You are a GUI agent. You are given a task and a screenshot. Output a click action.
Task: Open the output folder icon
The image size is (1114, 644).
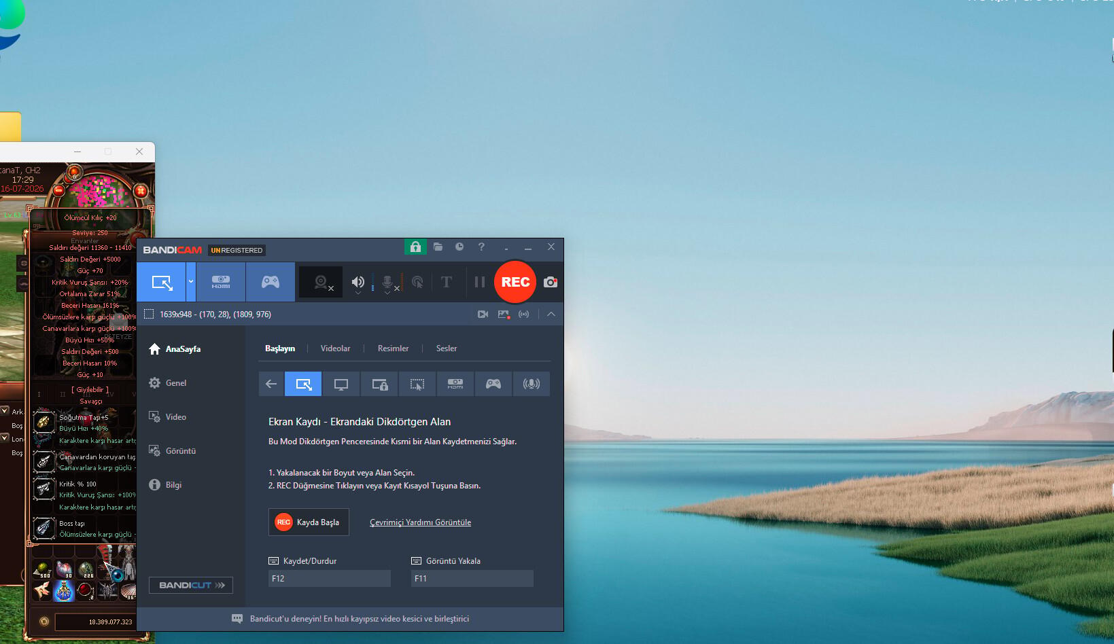[x=438, y=247]
